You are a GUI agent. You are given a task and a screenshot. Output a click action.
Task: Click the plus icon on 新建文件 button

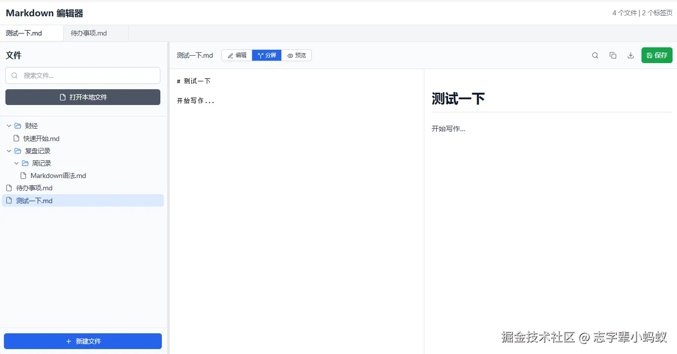click(x=69, y=341)
